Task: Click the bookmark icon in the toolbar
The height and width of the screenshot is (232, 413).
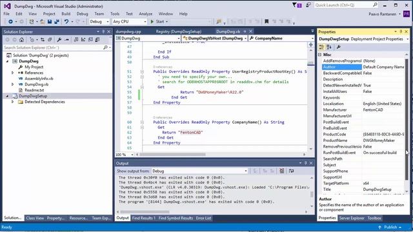Action: coord(267,21)
